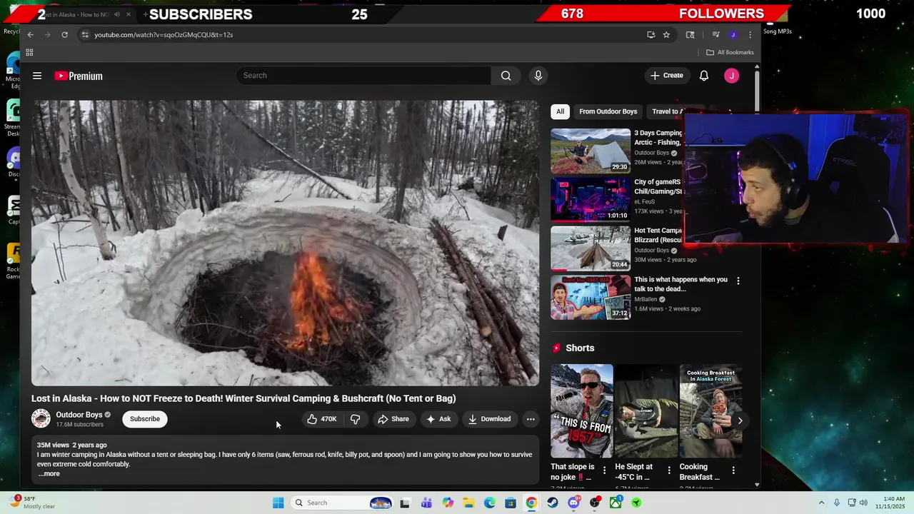
Task: Open Outdoor Boys channel name link
Action: (x=79, y=415)
